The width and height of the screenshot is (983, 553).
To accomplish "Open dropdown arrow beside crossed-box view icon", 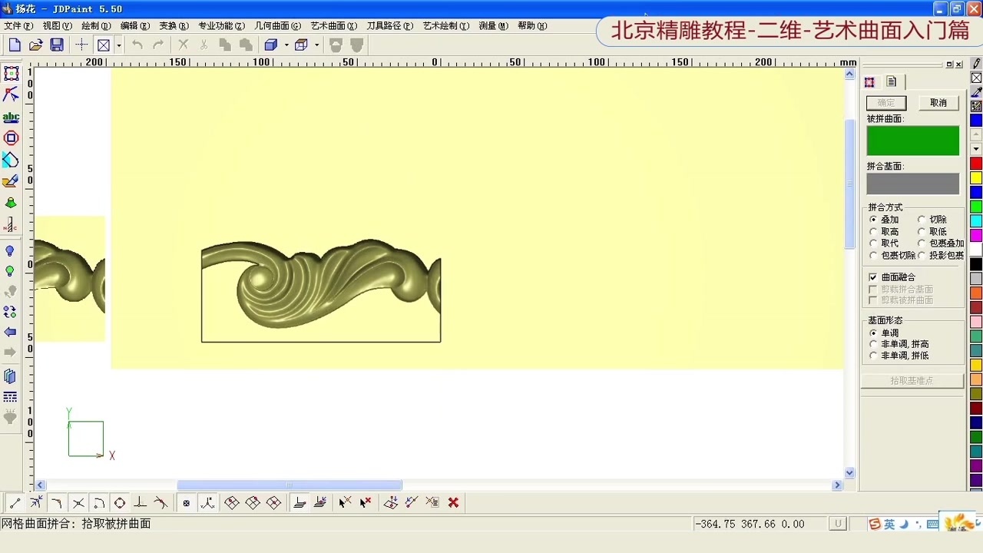I will (x=119, y=45).
